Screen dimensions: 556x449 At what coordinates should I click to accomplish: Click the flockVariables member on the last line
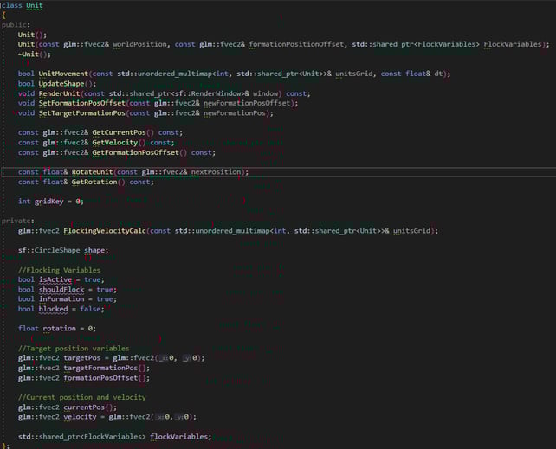[x=178, y=437]
